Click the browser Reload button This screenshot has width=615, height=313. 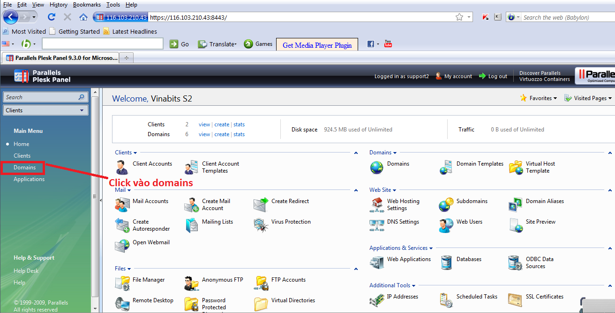click(x=52, y=17)
